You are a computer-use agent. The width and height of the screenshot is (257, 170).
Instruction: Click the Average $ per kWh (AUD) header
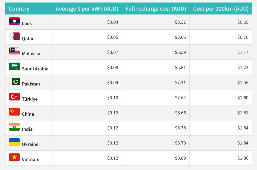[87, 9]
